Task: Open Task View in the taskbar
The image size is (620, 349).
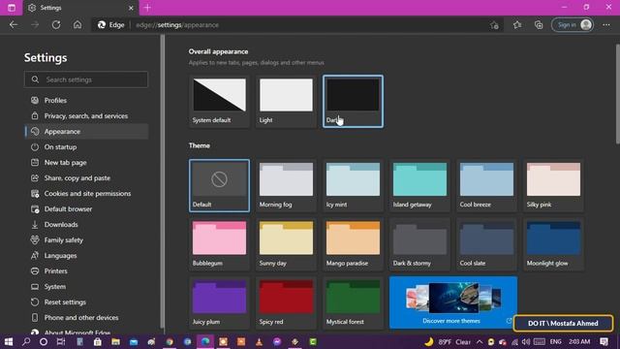Action: point(61,341)
